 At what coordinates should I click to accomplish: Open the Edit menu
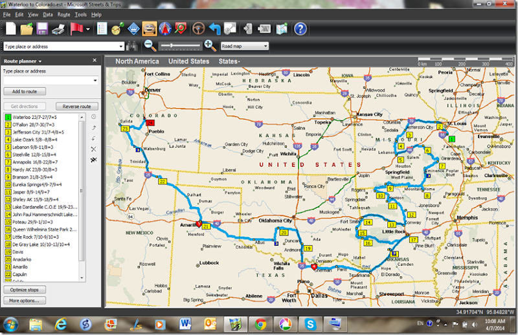tap(19, 14)
